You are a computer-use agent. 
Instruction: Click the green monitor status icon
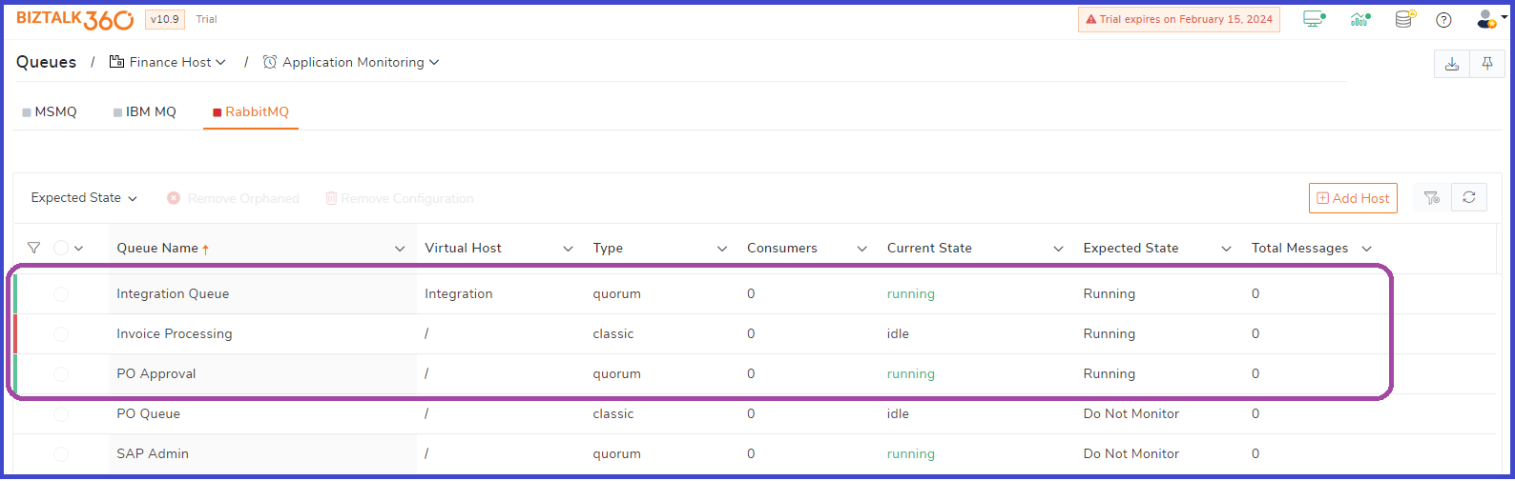[x=1315, y=19]
